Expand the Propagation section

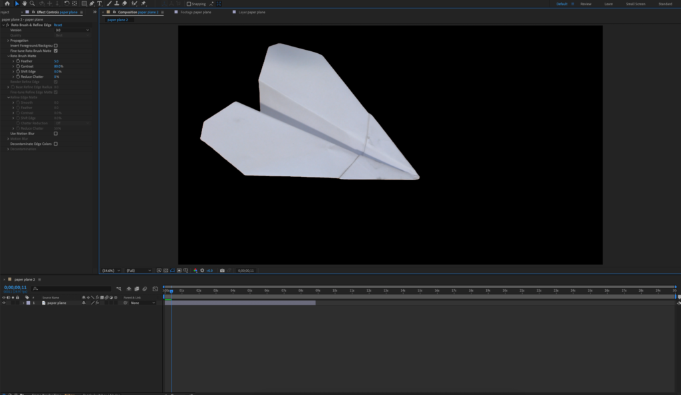click(x=8, y=40)
